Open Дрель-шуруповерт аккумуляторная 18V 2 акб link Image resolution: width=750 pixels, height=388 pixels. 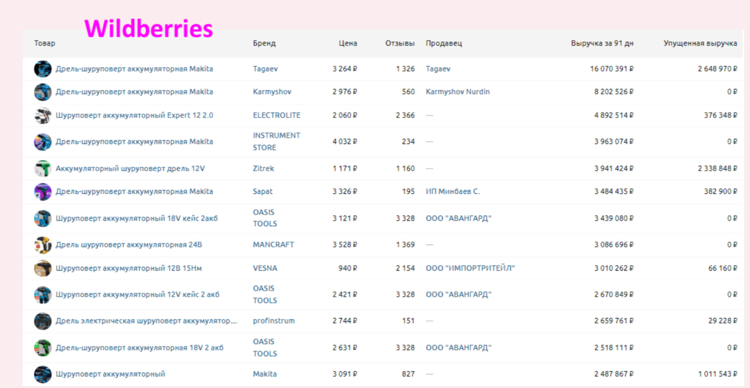pos(140,348)
